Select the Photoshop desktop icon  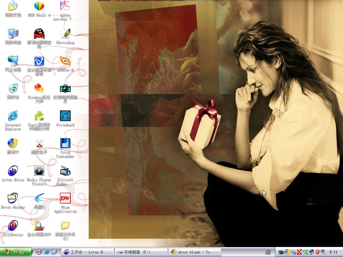pyautogui.click(x=65, y=36)
